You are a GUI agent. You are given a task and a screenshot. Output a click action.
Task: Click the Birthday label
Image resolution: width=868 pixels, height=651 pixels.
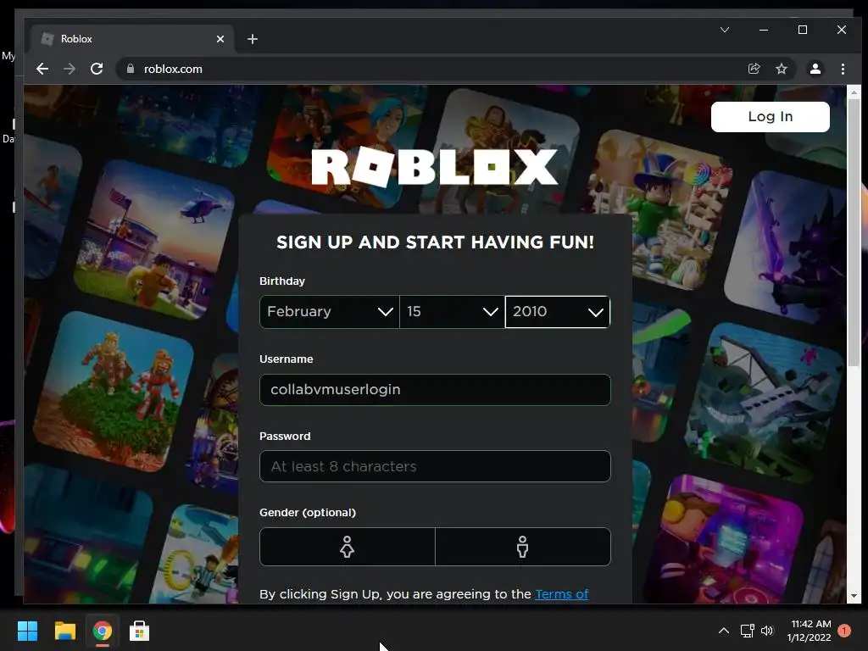coord(282,281)
